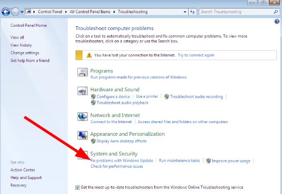Image resolution: width=282 pixels, height=194 pixels.
Task: Open View history in the sidebar
Action: pyautogui.click(x=21, y=45)
